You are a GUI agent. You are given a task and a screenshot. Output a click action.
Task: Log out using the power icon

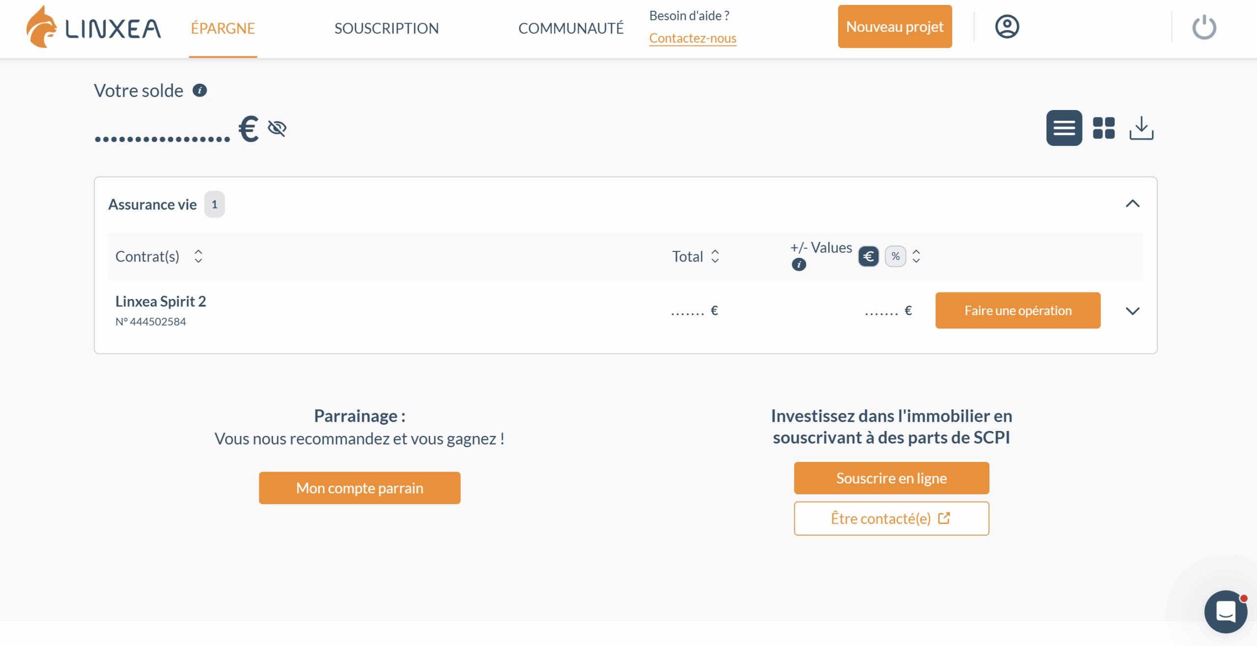pyautogui.click(x=1204, y=27)
